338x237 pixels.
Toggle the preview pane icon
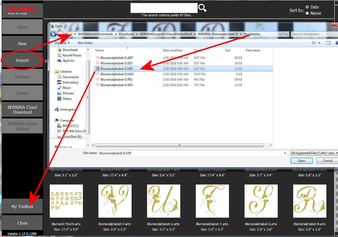tap(328, 43)
